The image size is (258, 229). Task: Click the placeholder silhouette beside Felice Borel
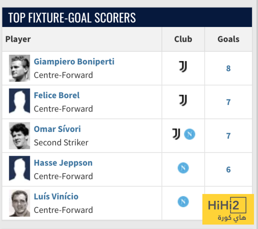tap(19, 102)
